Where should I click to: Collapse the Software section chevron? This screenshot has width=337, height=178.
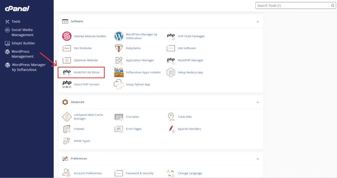258,21
